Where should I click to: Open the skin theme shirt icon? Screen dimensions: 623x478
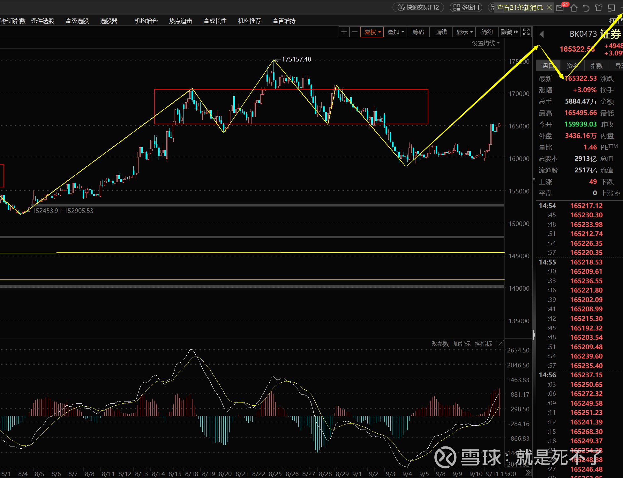(599, 8)
